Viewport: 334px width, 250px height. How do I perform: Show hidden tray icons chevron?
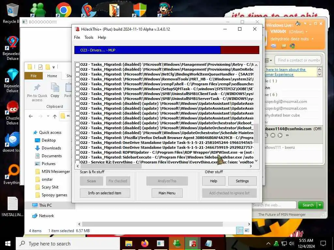268,243
